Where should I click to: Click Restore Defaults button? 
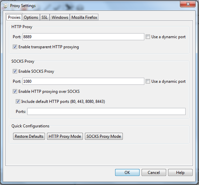(29, 136)
